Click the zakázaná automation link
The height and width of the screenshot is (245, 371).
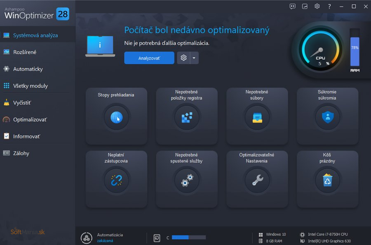click(x=105, y=241)
